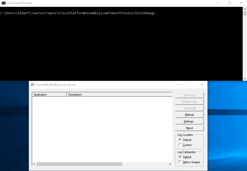Click the Assembly Binding Log Viewer window icon
Viewport: 247px width, 171px height.
click(33, 85)
